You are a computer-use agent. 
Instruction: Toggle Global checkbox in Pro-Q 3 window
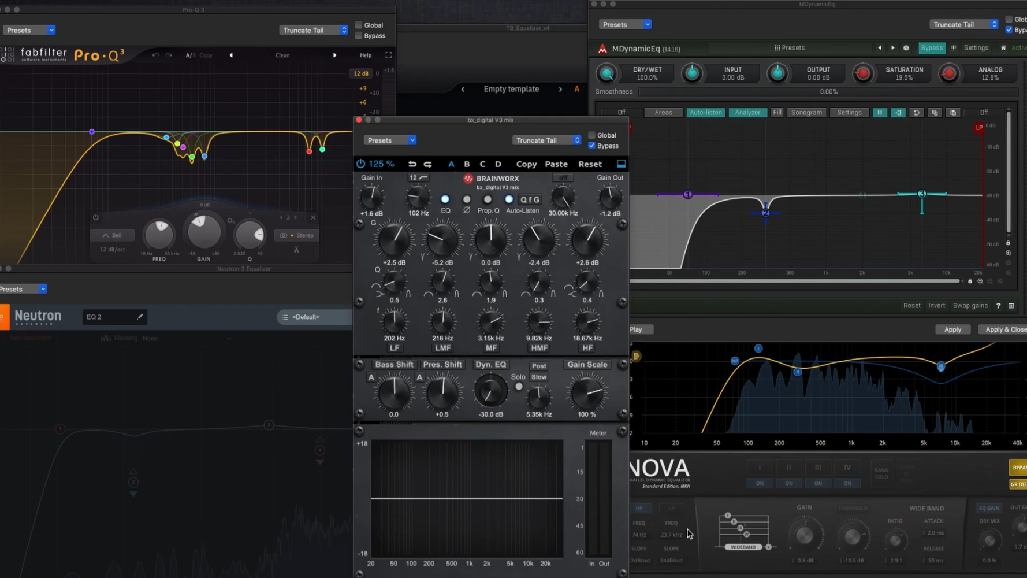(359, 25)
